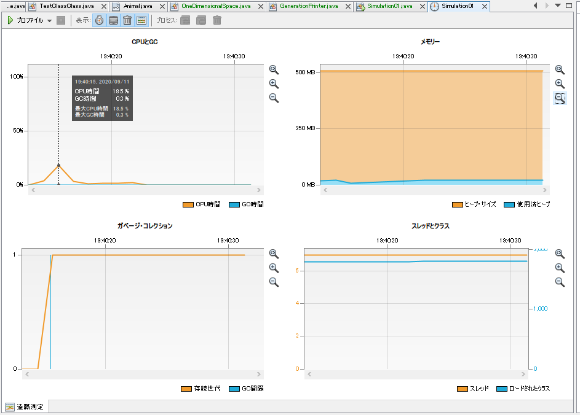Image resolution: width=580 pixels, height=415 pixels.
Task: Close the OneDimensionalSpace.java tab
Action: point(261,6)
